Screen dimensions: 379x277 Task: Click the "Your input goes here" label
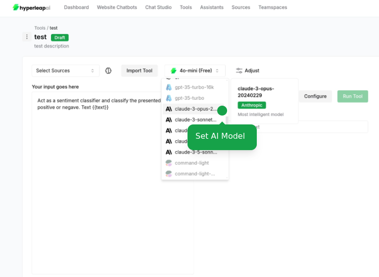coord(55,86)
